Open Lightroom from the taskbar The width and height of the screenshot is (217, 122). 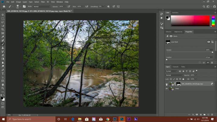pyautogui.click(x=115, y=119)
